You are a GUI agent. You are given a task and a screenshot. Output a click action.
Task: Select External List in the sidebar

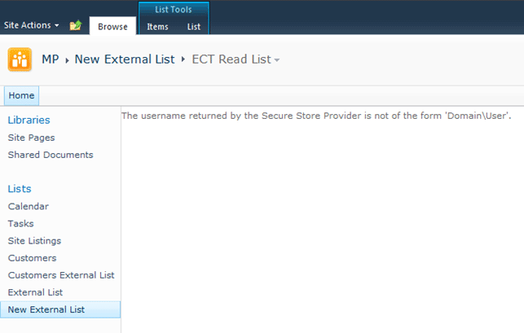point(35,292)
